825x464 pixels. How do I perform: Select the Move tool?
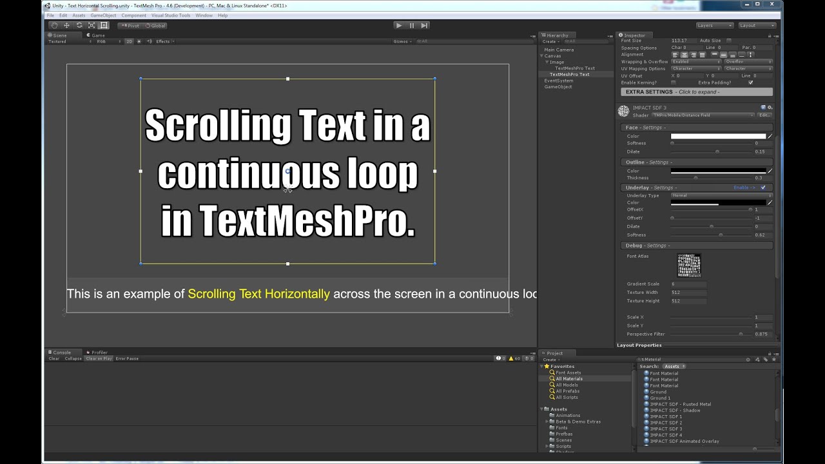coord(66,25)
